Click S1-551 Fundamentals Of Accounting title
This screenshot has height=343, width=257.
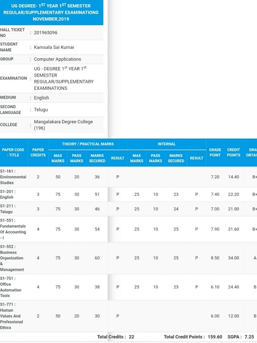pos(13,229)
